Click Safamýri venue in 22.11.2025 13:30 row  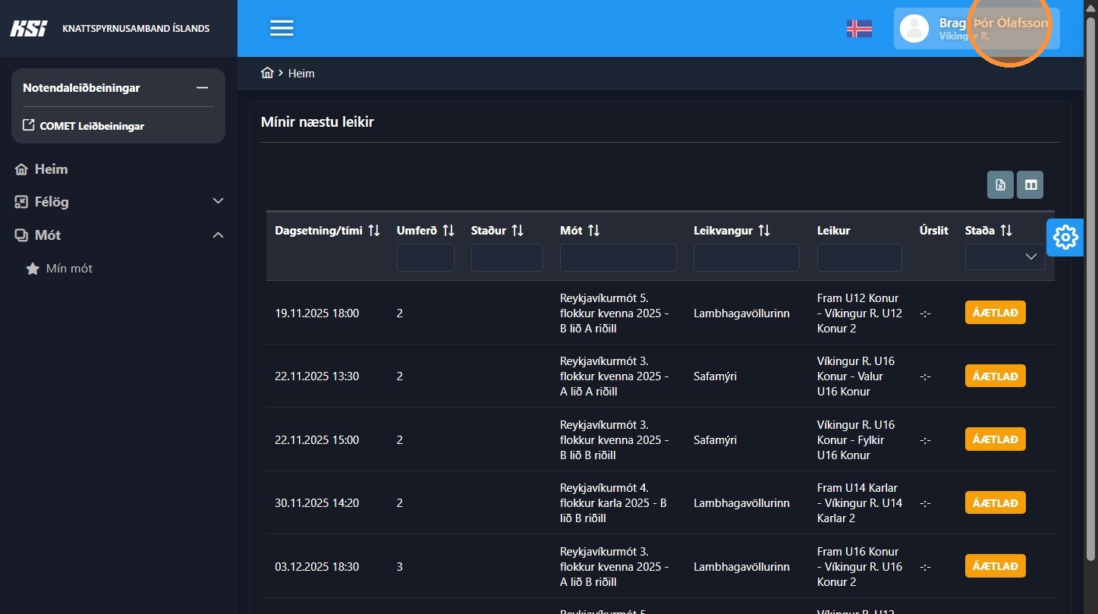[715, 376]
